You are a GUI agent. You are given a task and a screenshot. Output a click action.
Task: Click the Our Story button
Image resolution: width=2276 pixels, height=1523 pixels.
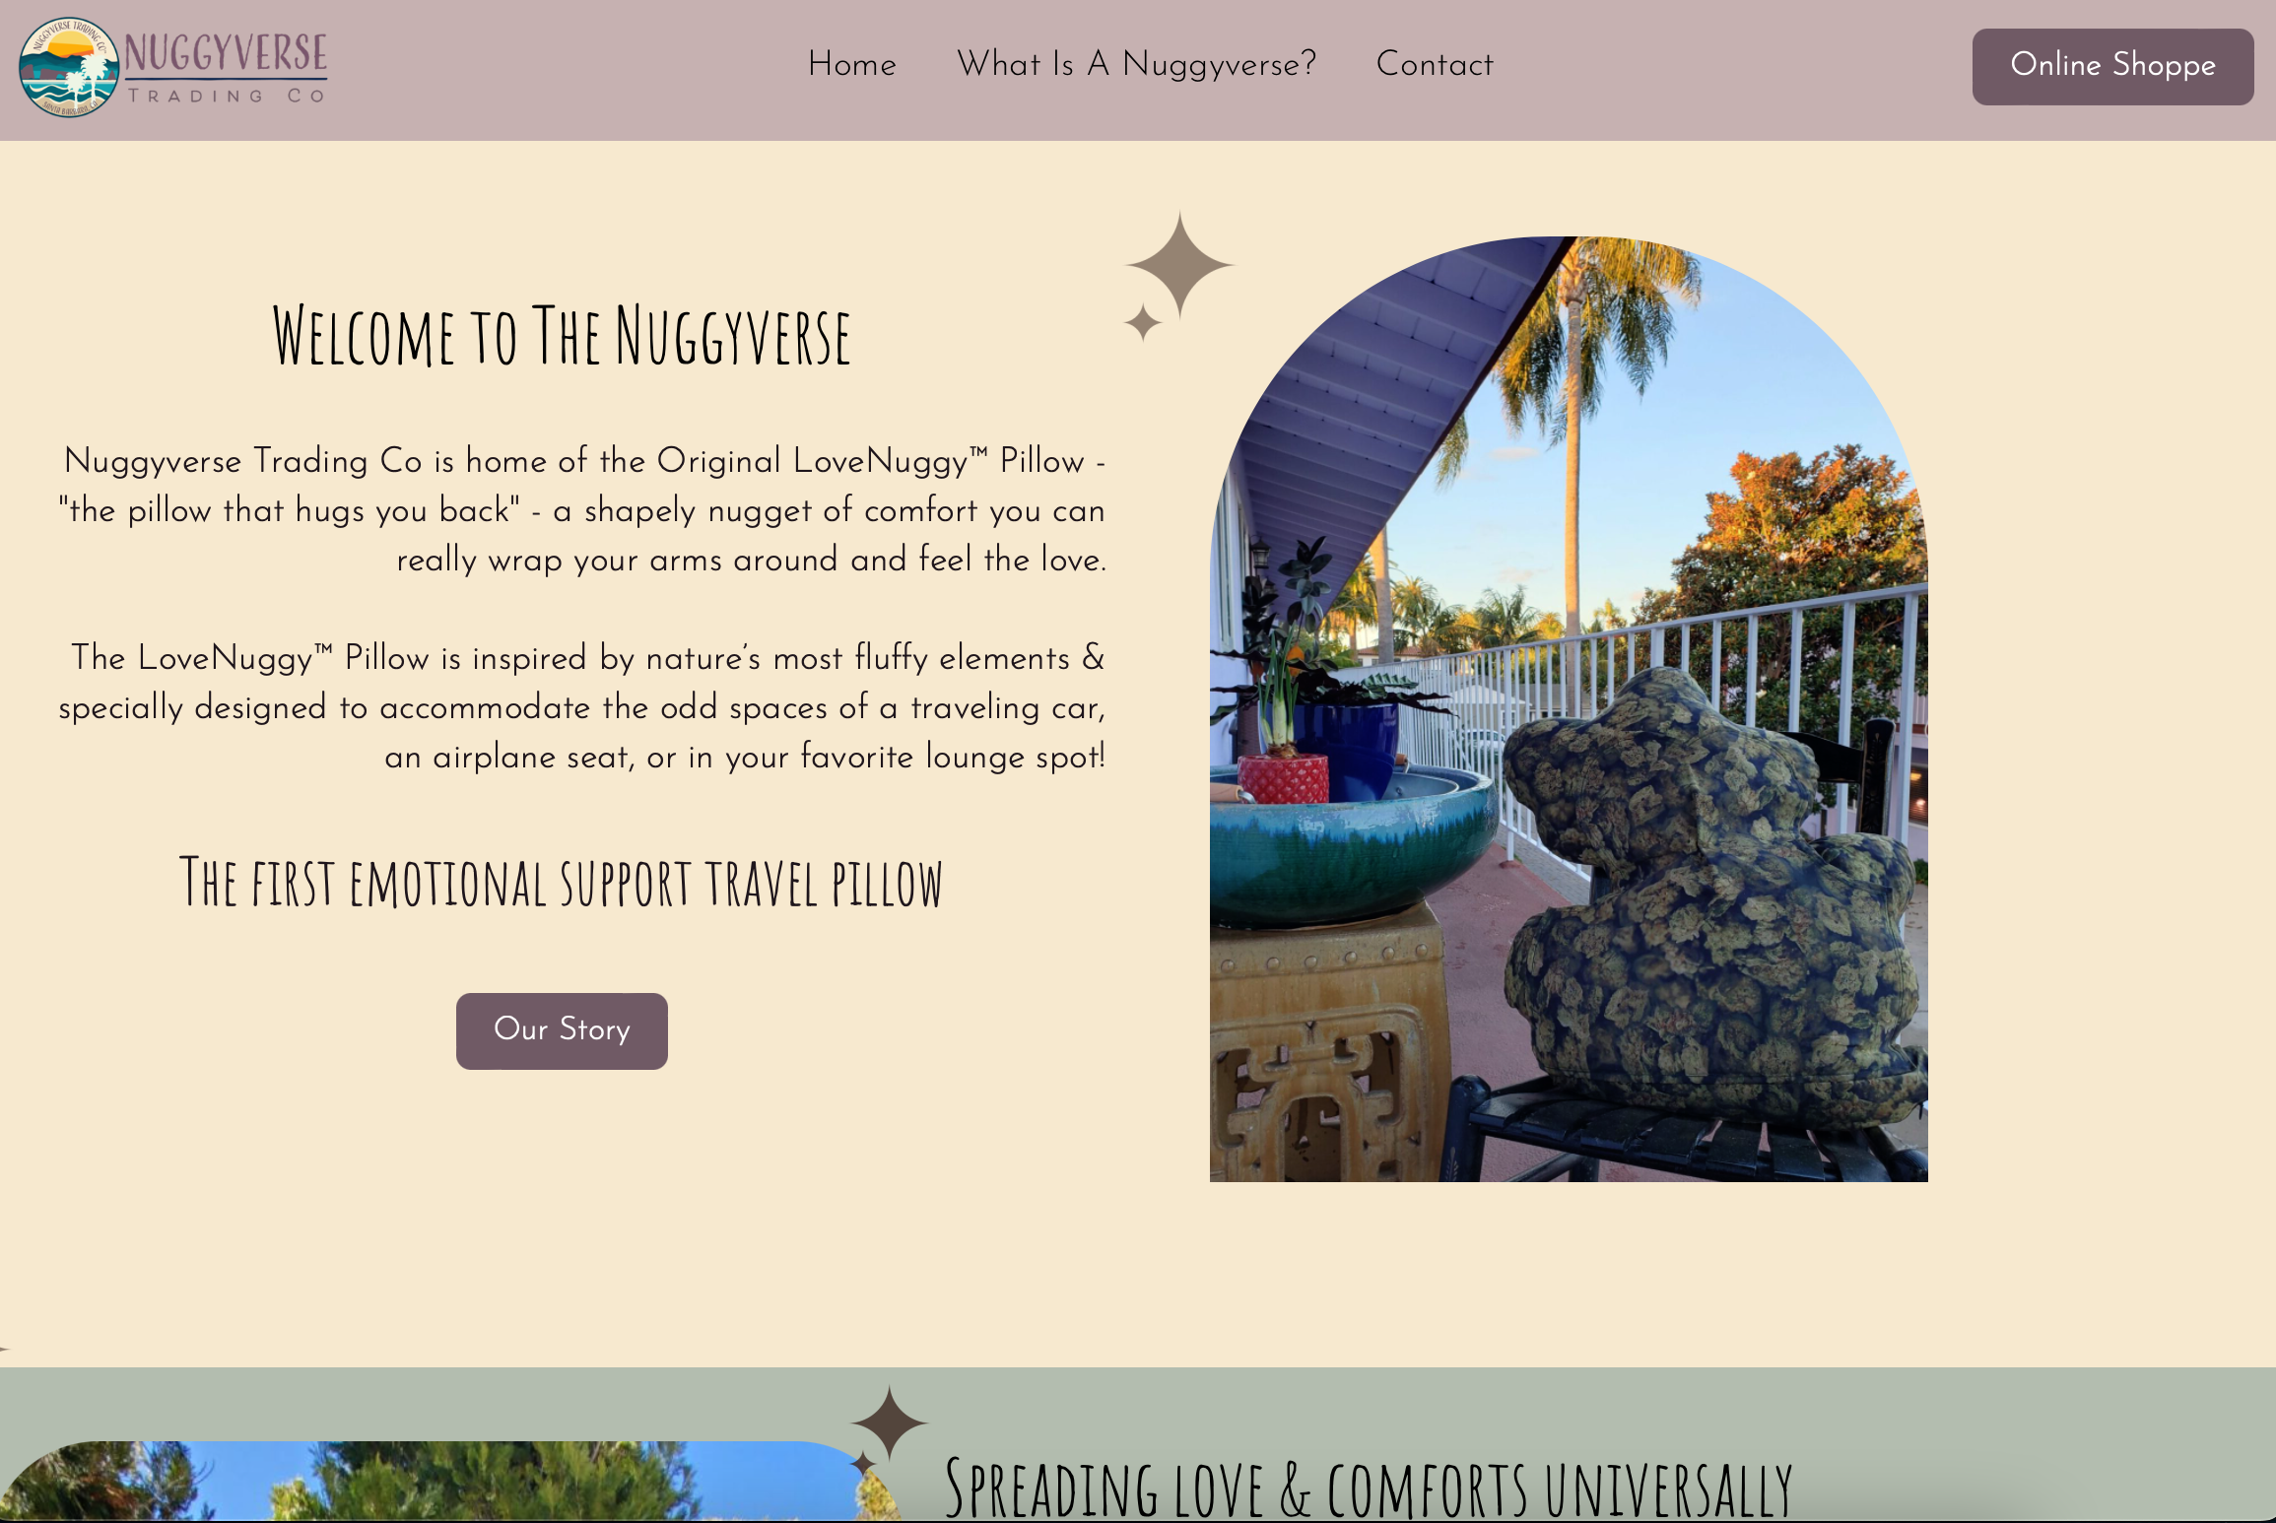click(x=562, y=1030)
